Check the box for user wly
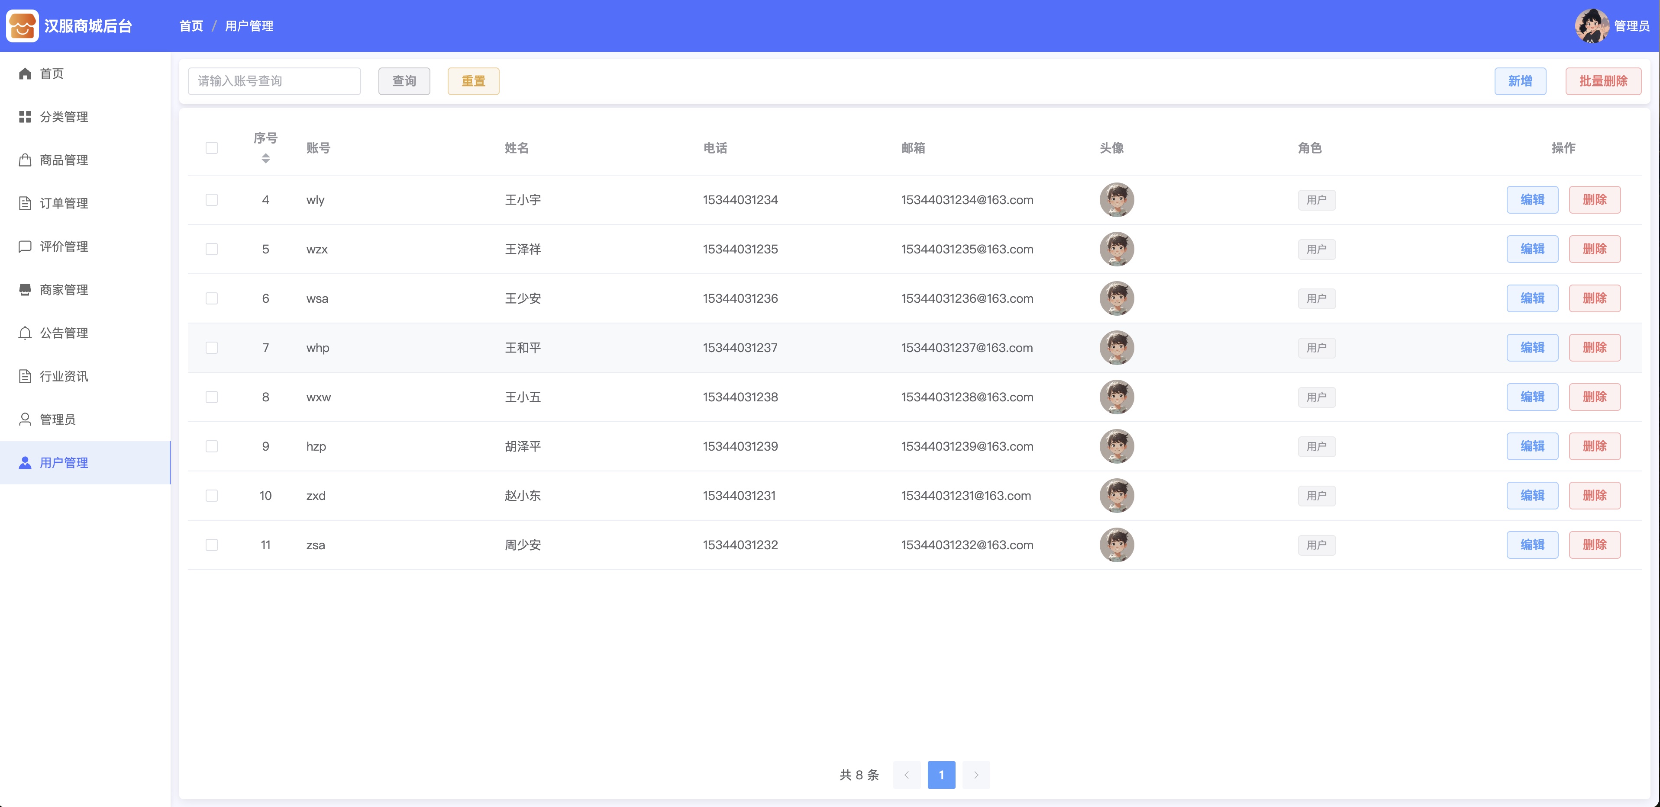Screen dimensions: 1660x807 coord(211,200)
